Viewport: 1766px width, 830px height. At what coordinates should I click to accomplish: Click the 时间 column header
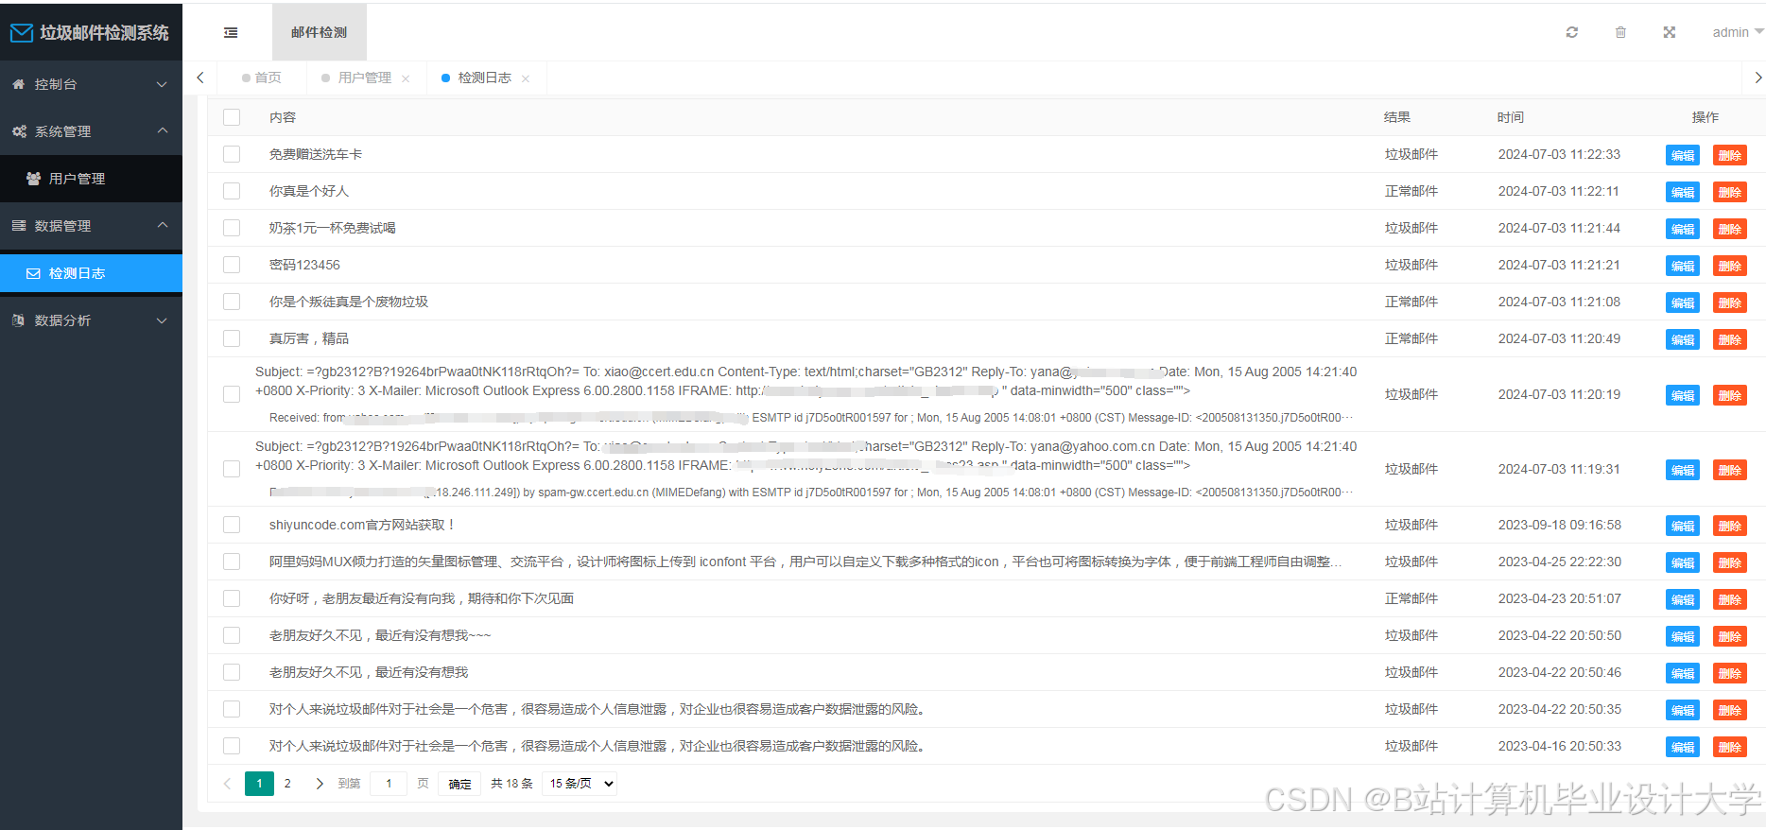(1511, 117)
